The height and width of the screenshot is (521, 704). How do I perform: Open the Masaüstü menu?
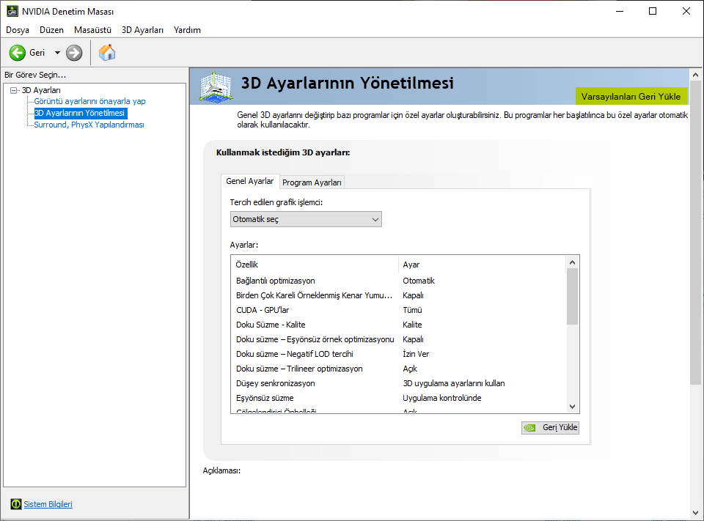pos(92,30)
